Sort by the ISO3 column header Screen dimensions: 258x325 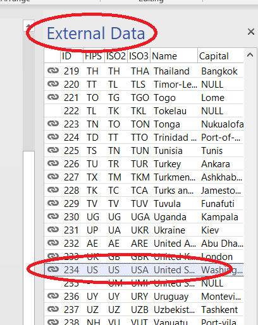click(138, 56)
